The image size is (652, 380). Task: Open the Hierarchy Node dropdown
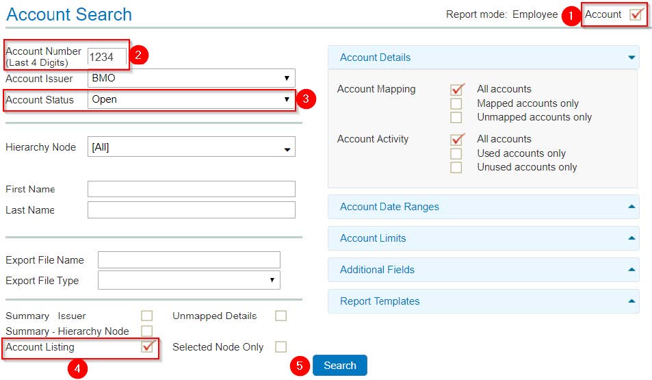192,147
